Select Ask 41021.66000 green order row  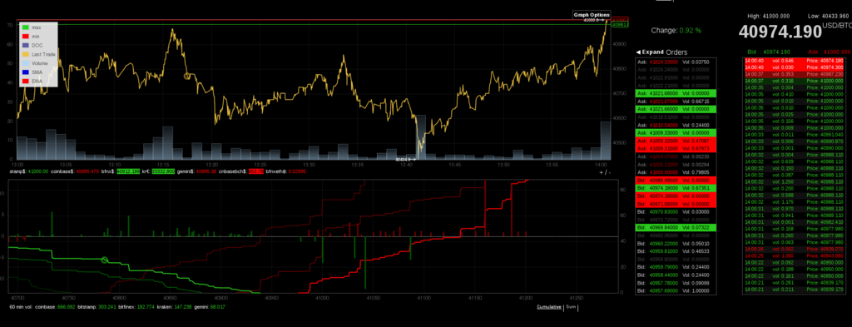[x=676, y=109]
